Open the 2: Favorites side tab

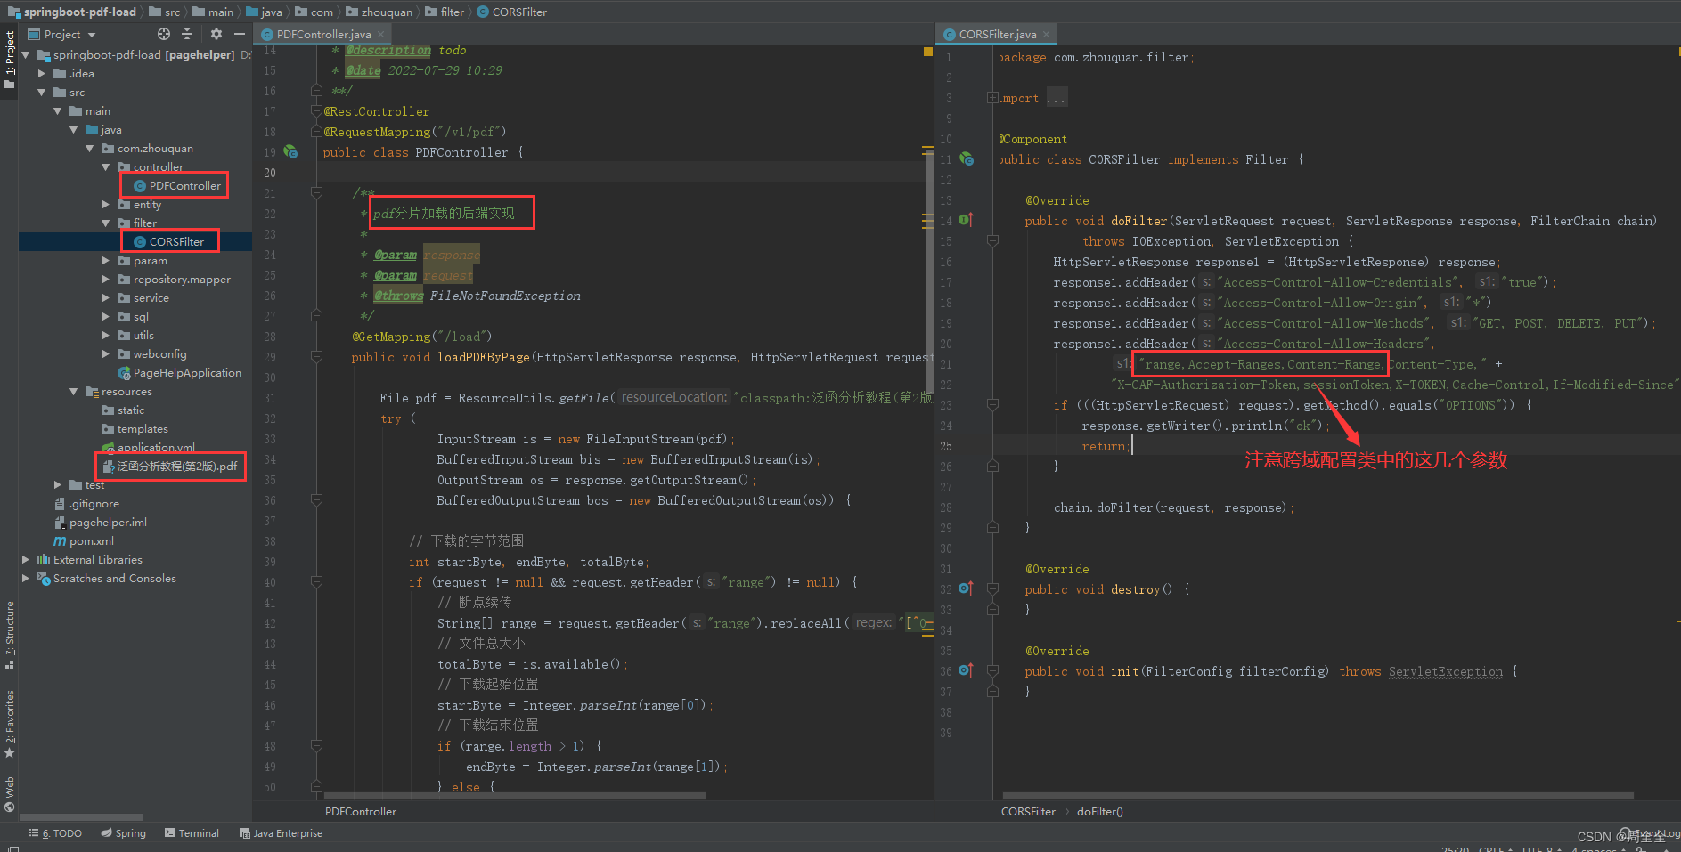[x=10, y=723]
